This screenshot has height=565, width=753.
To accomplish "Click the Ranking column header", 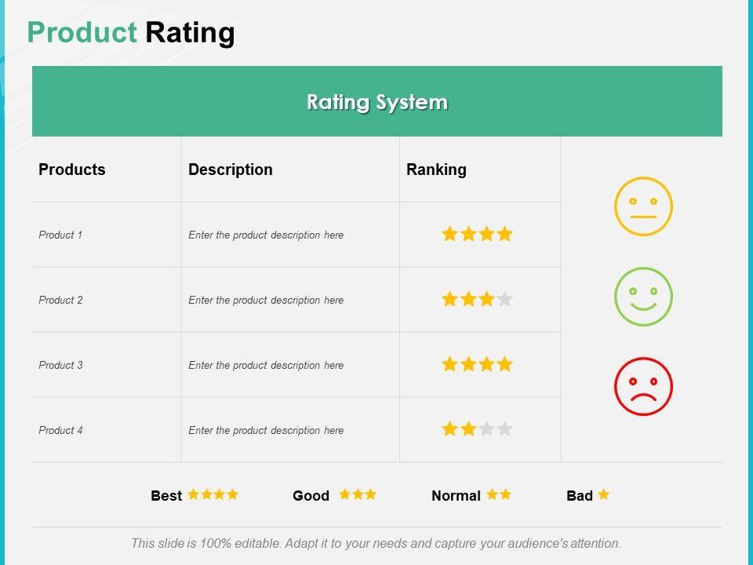I will (x=436, y=169).
